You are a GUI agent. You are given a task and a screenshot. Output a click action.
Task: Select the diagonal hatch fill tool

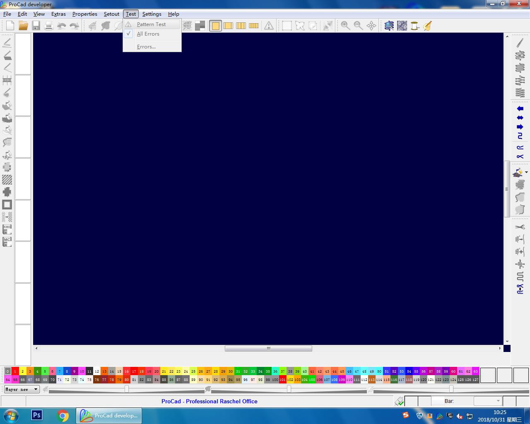pyautogui.click(x=7, y=180)
